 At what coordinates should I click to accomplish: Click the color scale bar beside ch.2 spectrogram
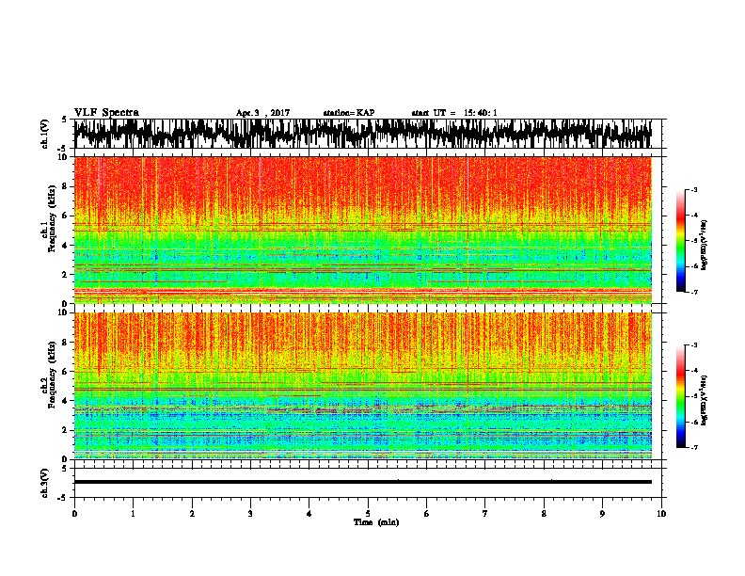tap(681, 396)
